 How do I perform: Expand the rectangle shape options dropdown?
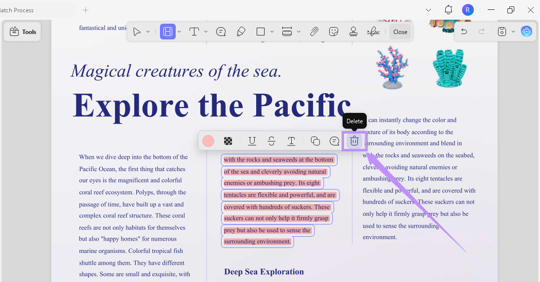(x=271, y=32)
